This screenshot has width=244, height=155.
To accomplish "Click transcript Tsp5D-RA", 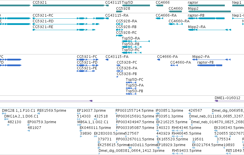I will 131,38.
